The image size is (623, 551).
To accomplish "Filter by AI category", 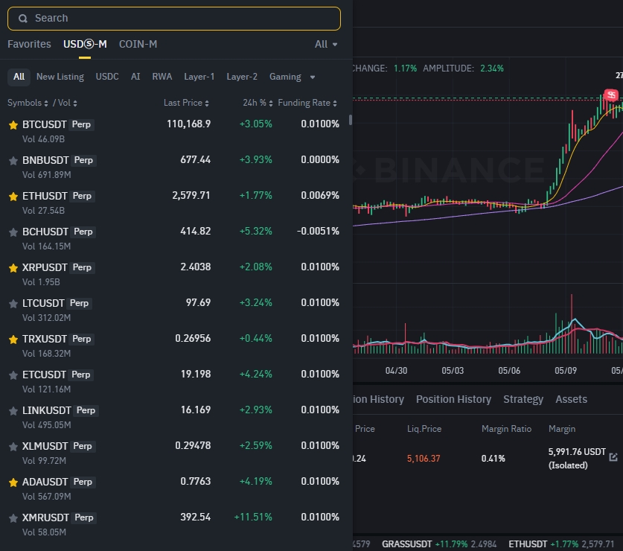I will 135,77.
